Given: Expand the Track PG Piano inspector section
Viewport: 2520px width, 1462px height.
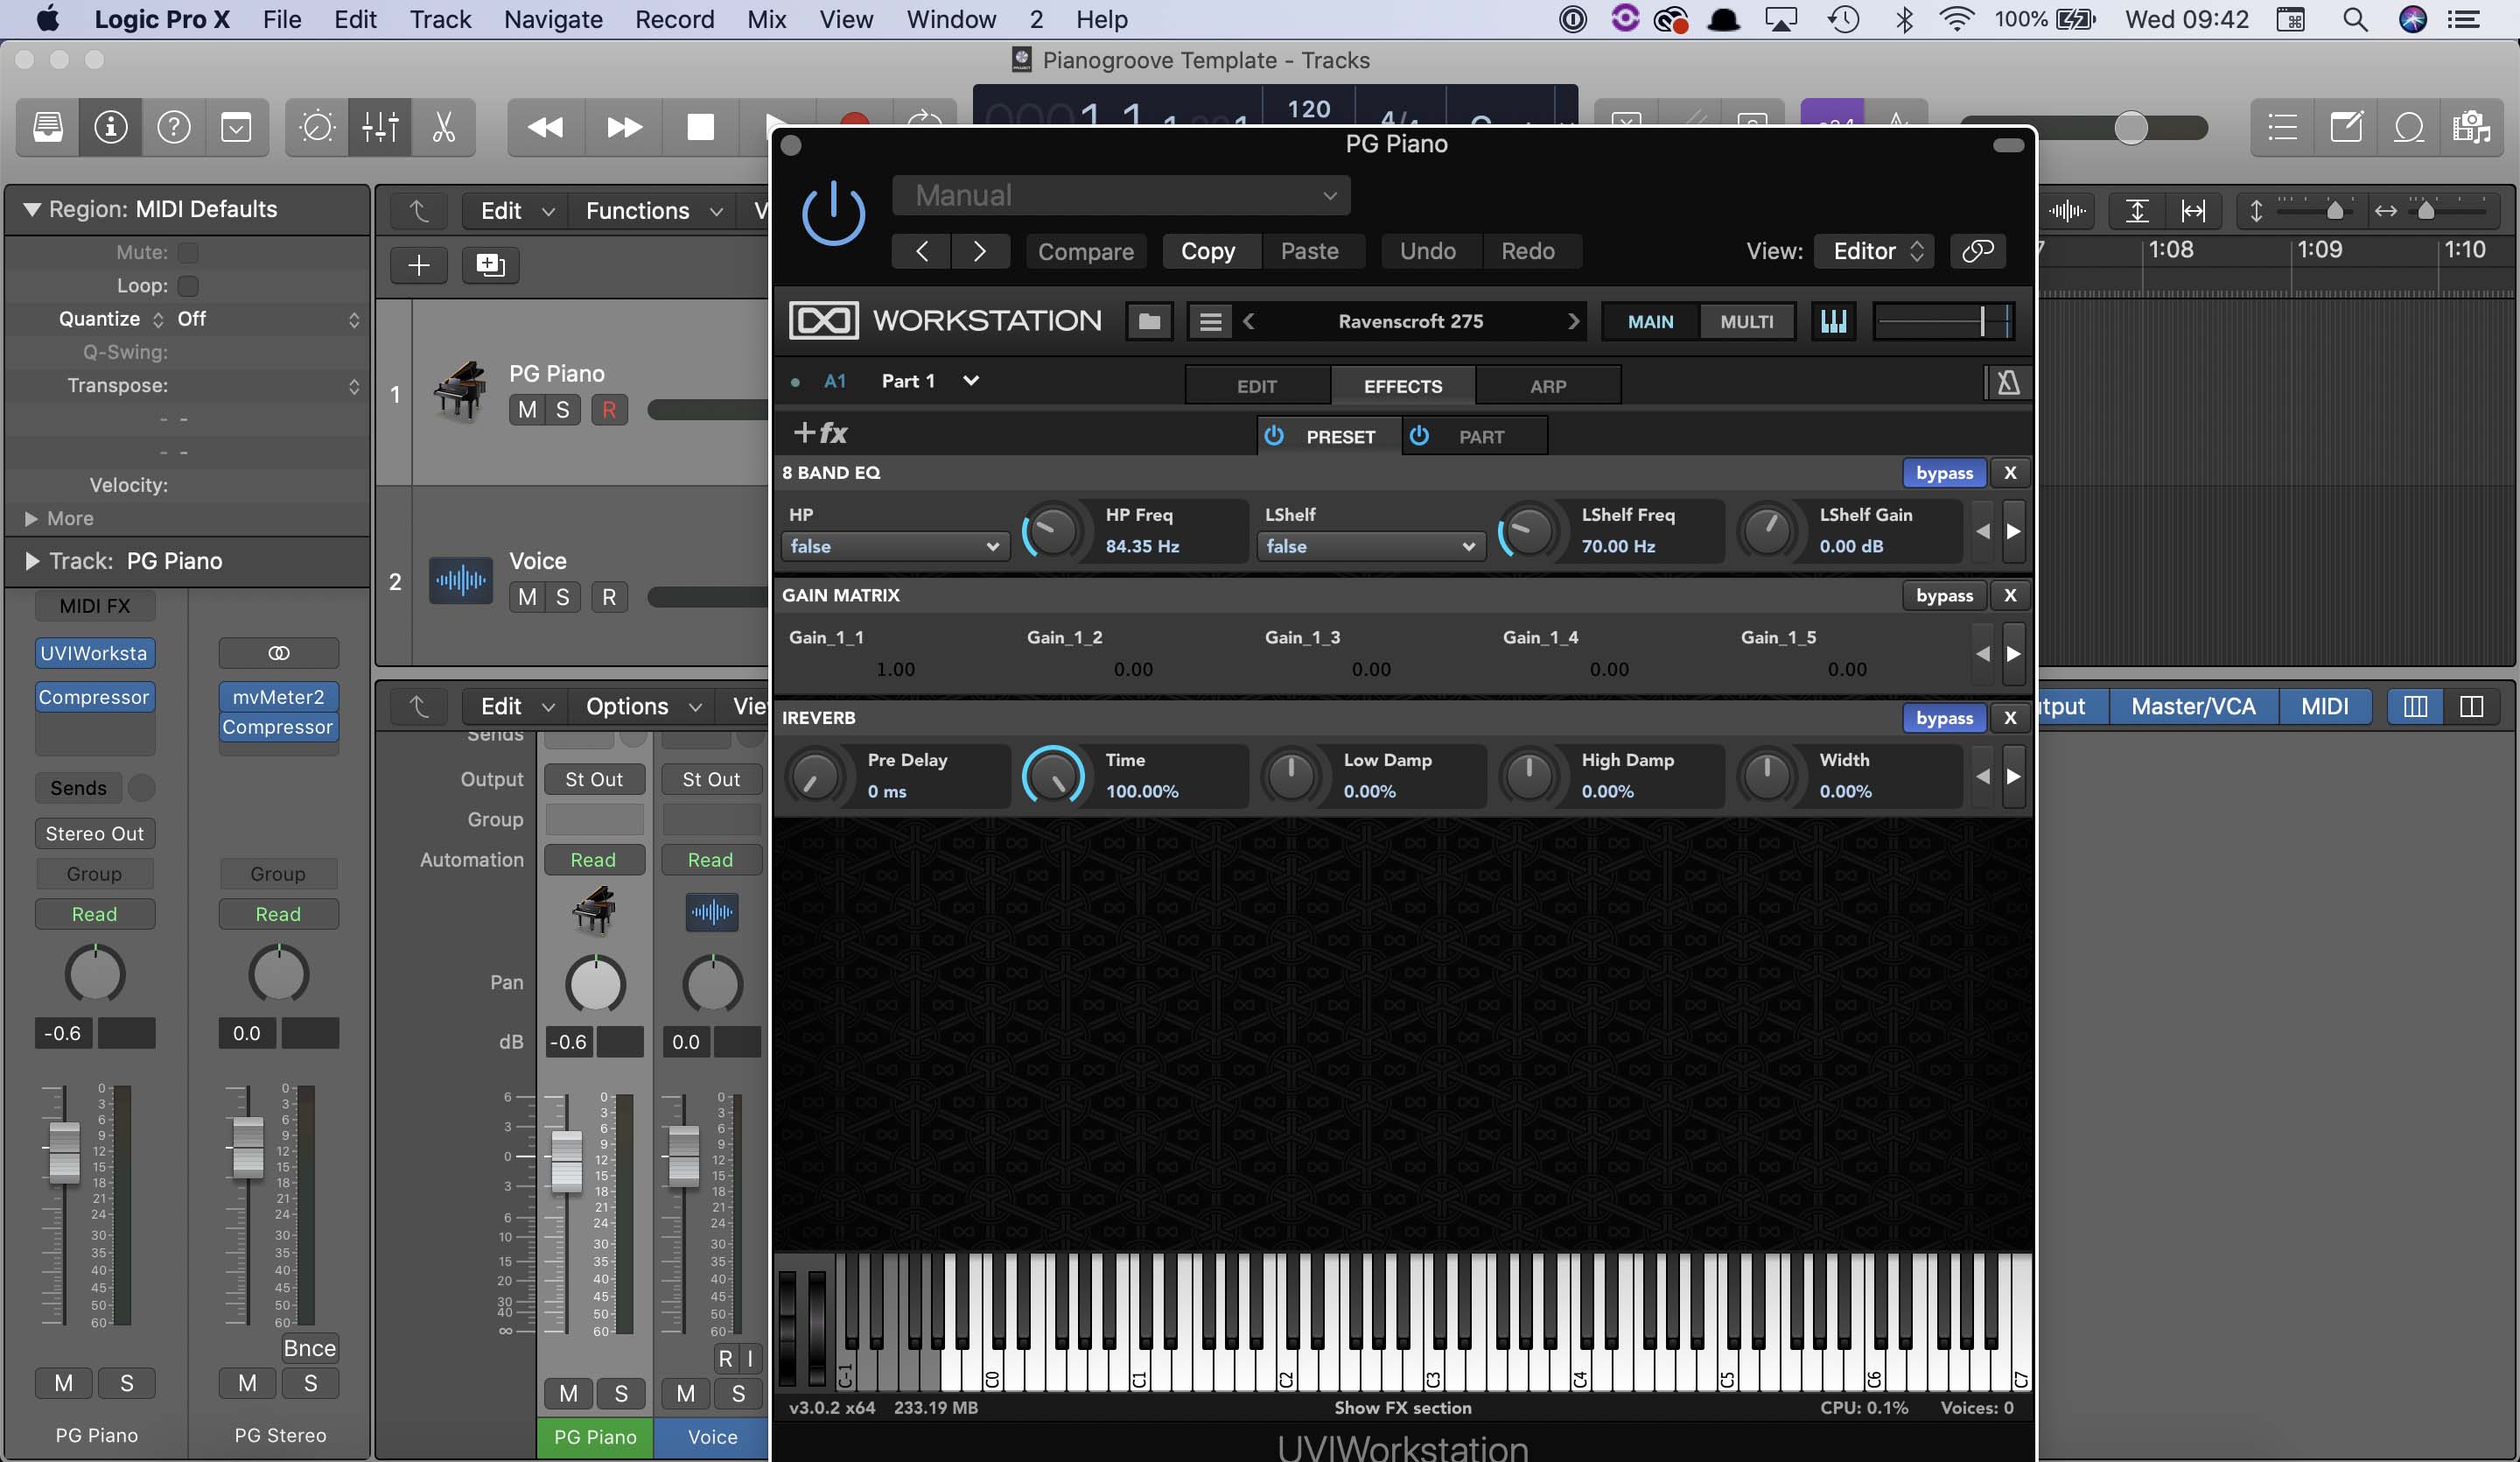Looking at the screenshot, I should pyautogui.click(x=32, y=561).
